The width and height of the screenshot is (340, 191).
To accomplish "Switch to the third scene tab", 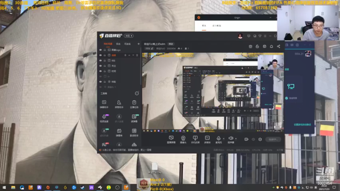I will click(127, 44).
